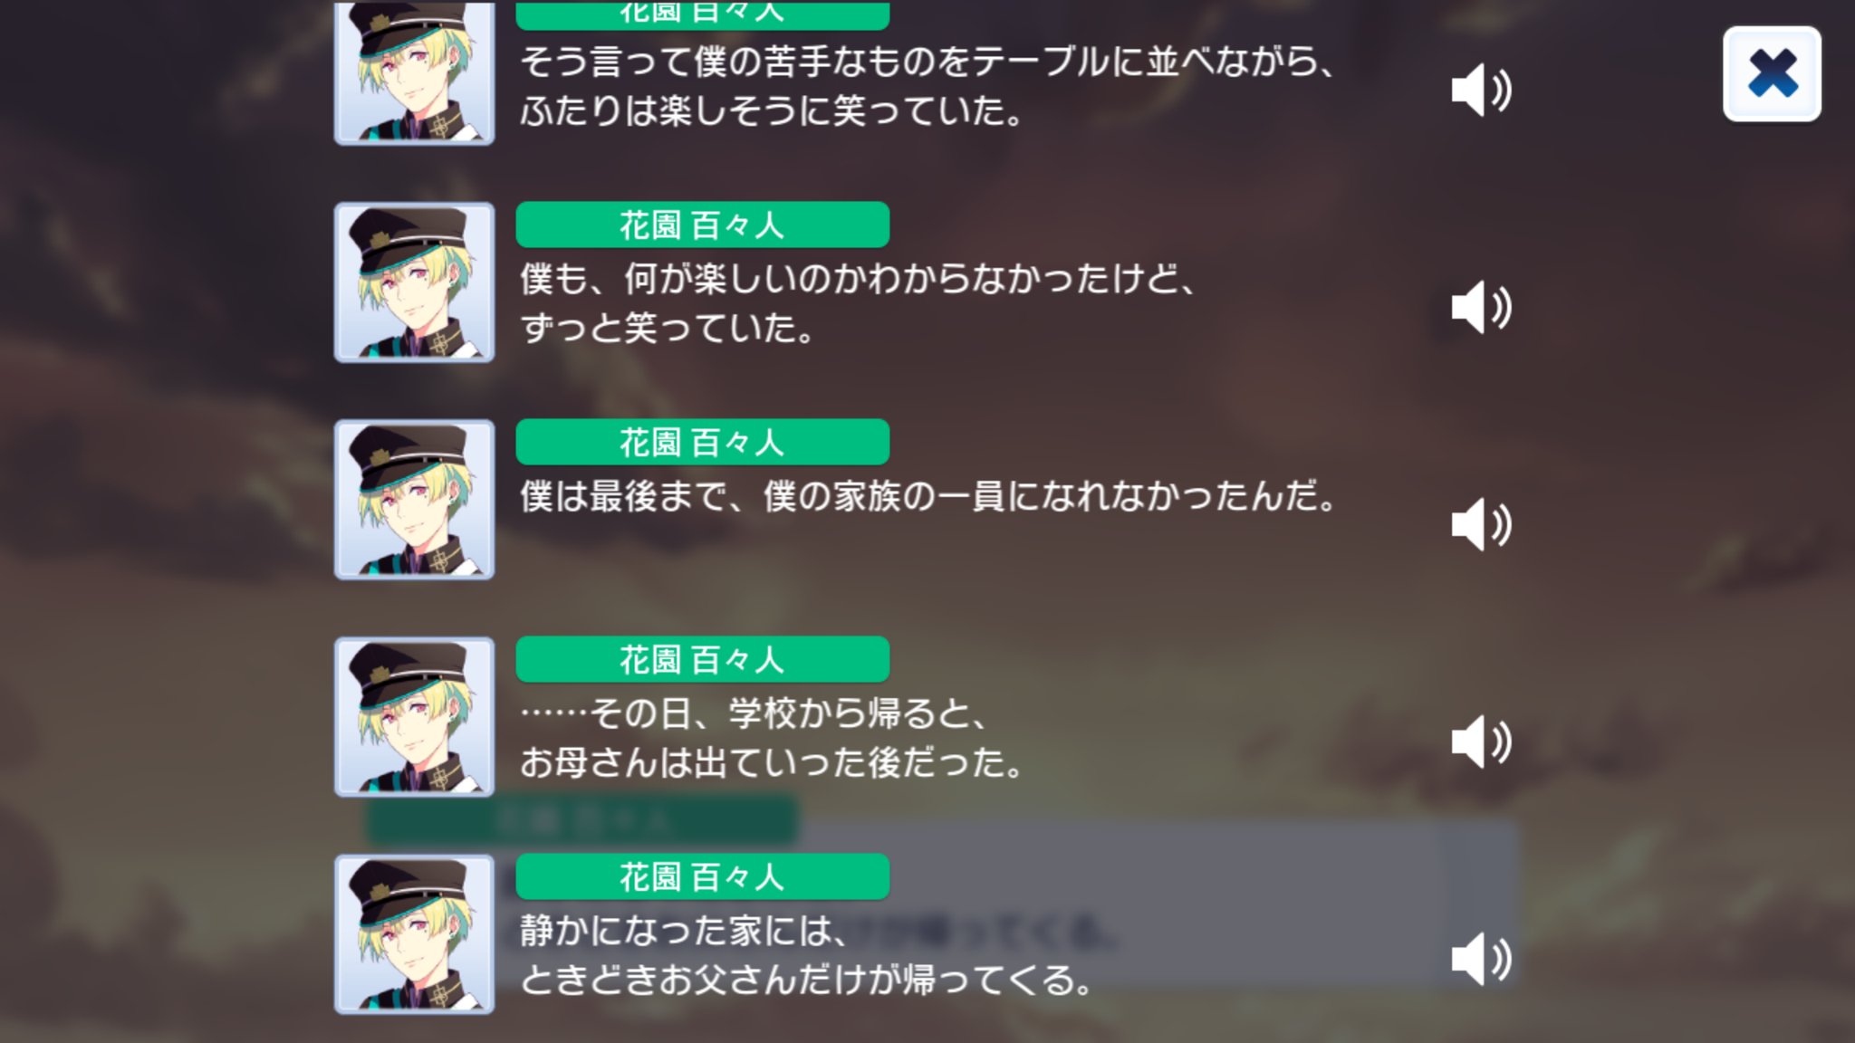Click the text 'ときどきお父さんだけが帰ってくる。'
This screenshot has height=1043, width=1855.
(807, 980)
